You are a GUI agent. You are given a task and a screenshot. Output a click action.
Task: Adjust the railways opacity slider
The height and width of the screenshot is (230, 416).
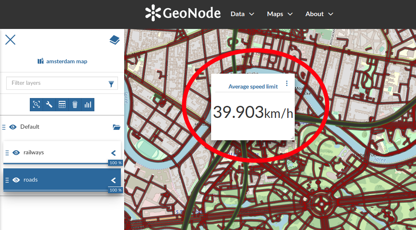coord(62,163)
